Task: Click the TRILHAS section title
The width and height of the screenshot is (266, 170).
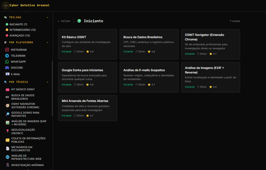Action: coord(15,17)
